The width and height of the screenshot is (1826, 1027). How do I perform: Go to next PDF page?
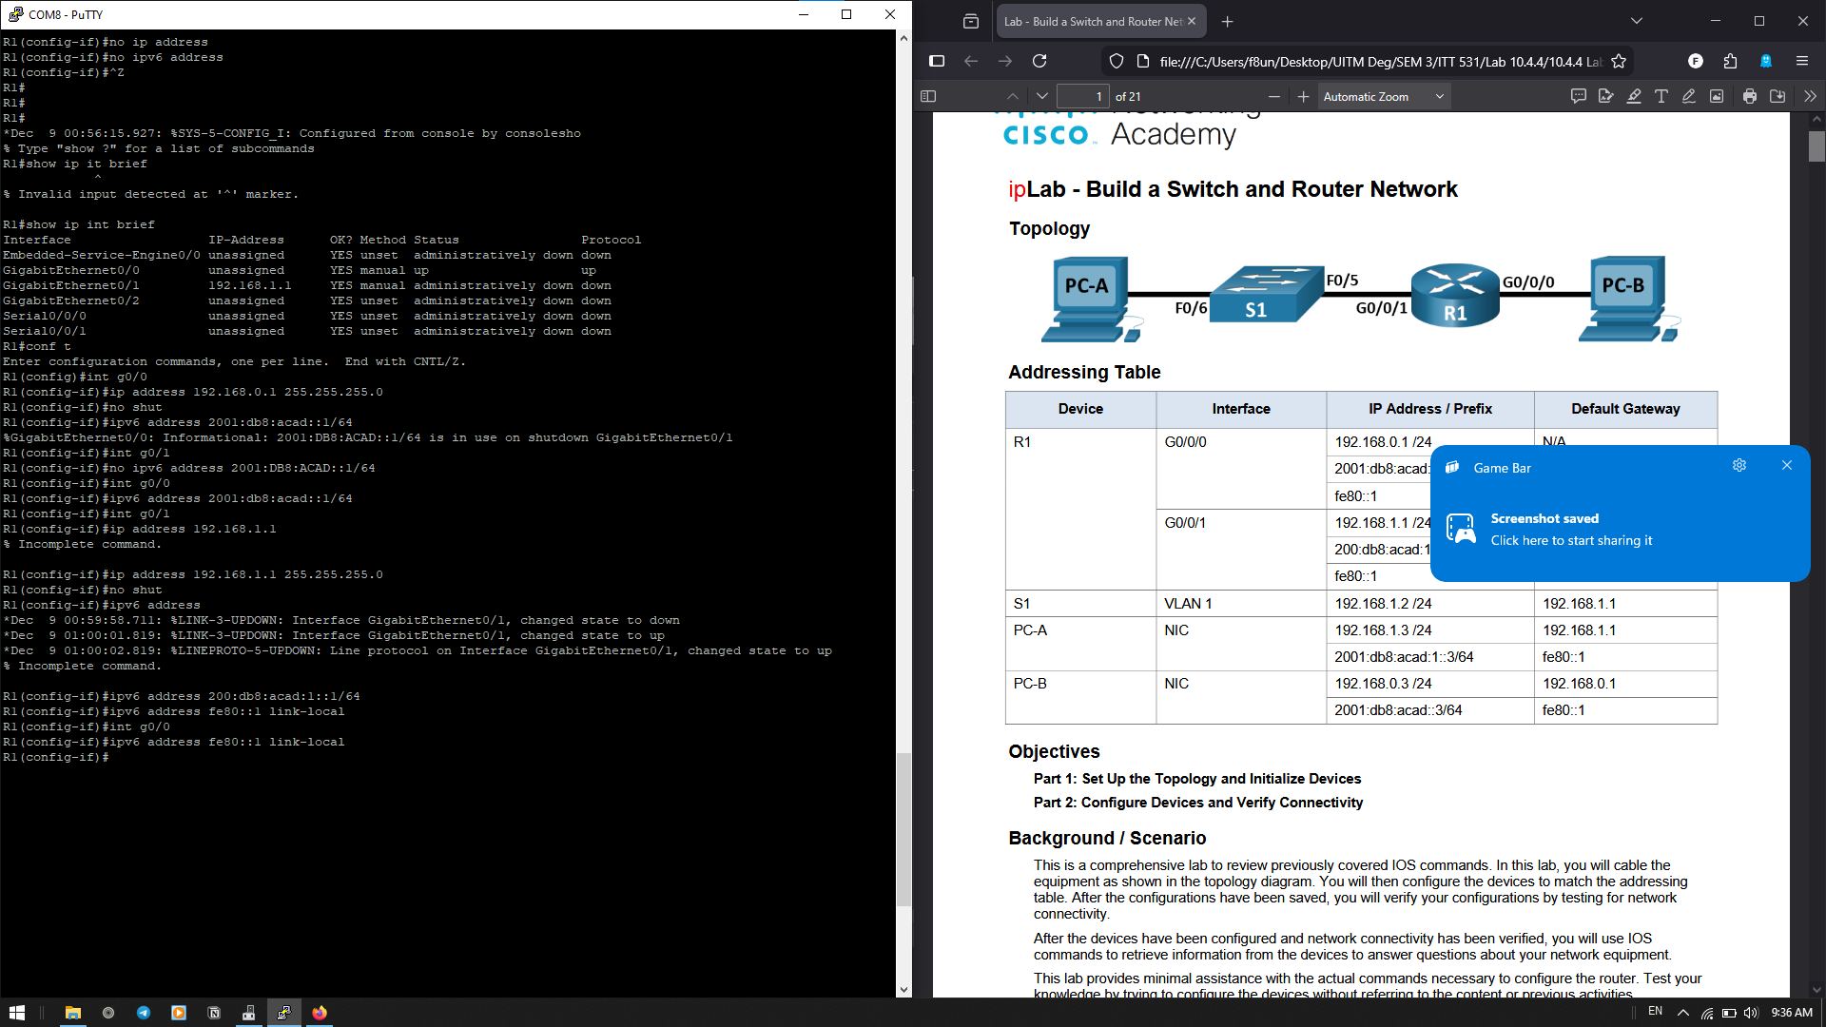(1042, 96)
